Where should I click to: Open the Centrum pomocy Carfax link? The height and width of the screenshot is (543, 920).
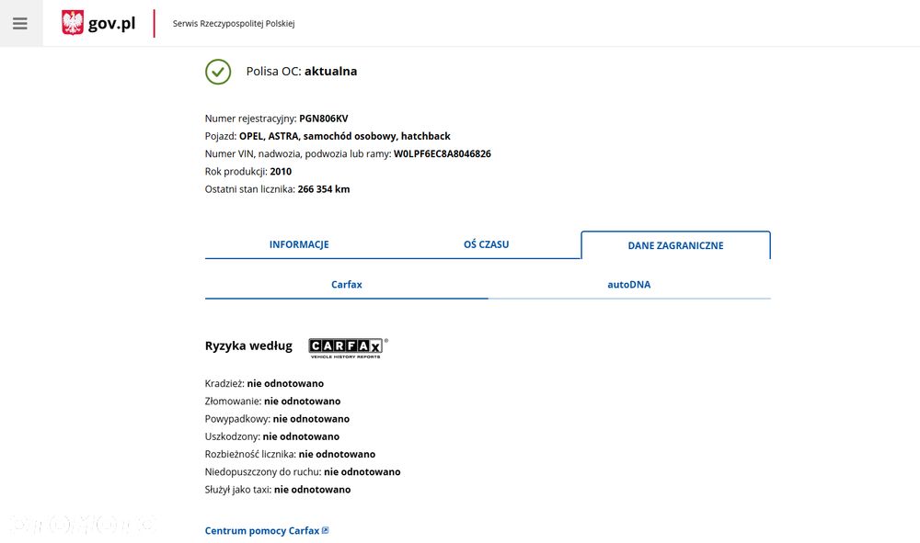click(262, 531)
